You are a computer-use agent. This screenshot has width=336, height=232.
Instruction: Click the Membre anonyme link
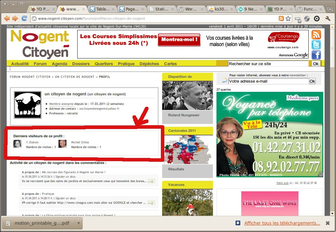tap(61, 104)
